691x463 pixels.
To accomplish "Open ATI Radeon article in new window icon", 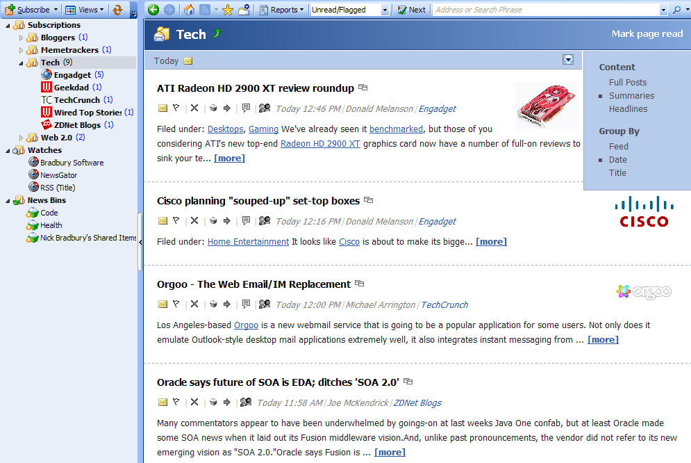I will (x=363, y=88).
